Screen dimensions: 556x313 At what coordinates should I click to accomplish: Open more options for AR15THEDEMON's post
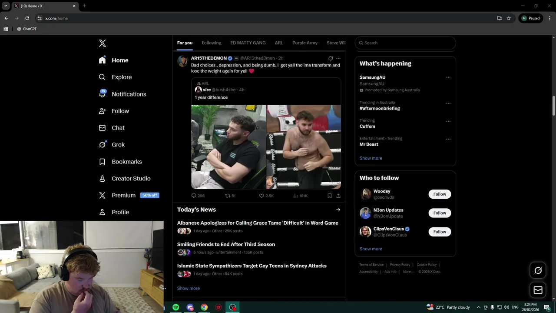coord(338,58)
